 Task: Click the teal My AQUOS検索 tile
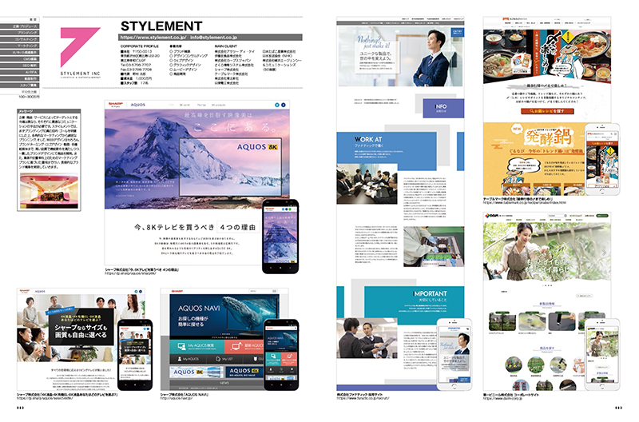(196, 346)
